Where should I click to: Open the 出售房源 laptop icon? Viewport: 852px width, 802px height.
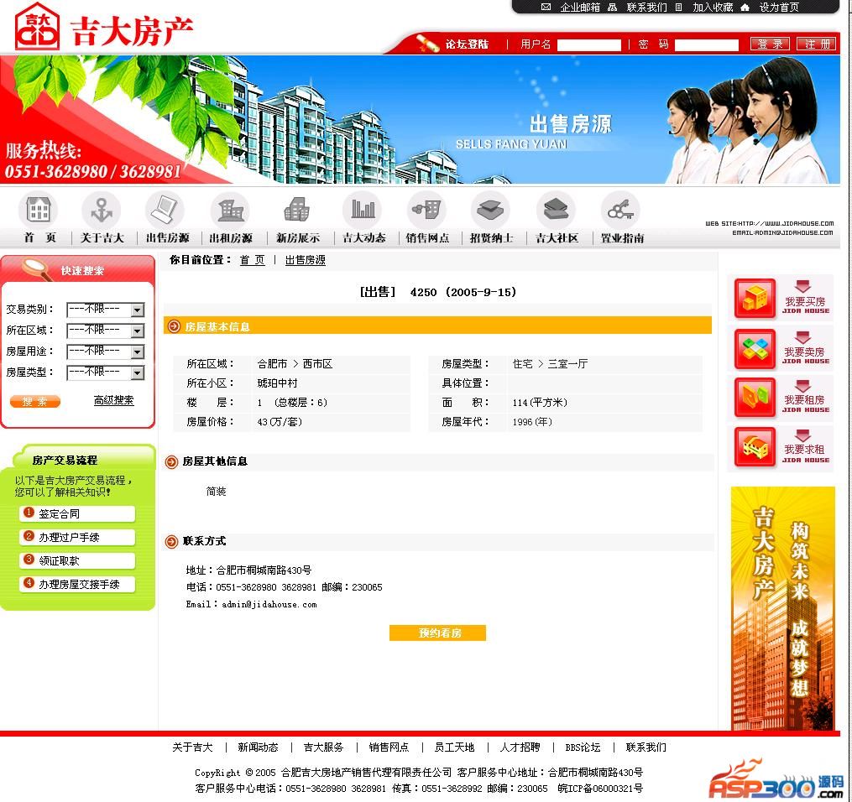(x=165, y=210)
